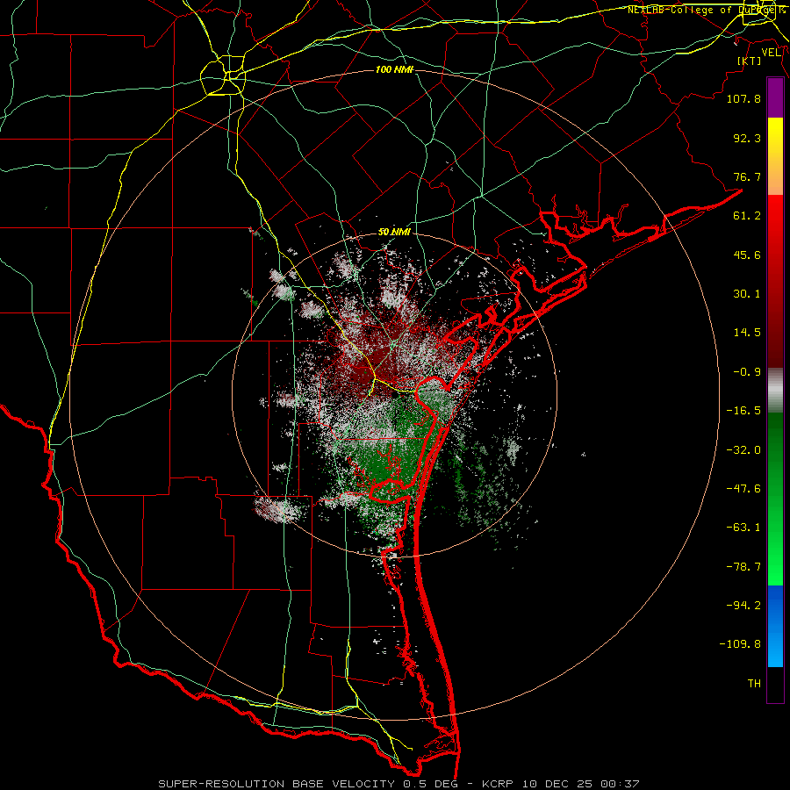Image resolution: width=790 pixels, height=790 pixels.
Task: Click the VEL legend title
Action: coord(771,53)
